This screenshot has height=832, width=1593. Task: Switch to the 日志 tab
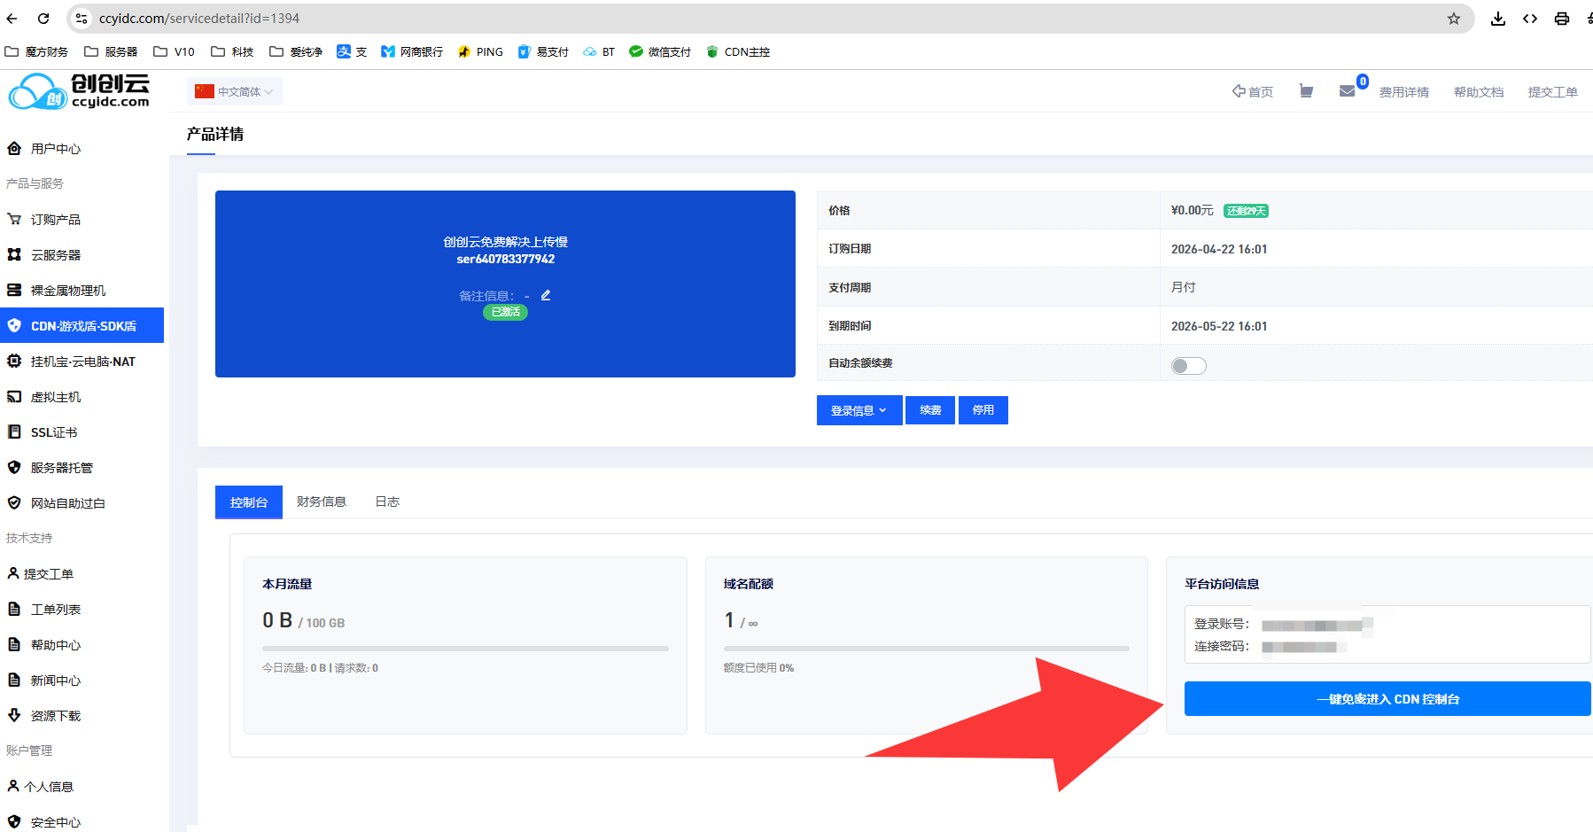coord(387,502)
